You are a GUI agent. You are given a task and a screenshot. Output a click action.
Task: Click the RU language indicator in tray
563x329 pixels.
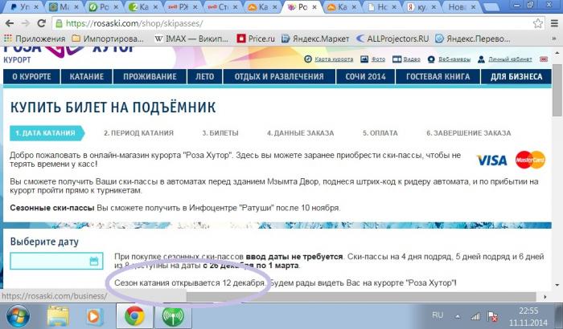(x=438, y=315)
